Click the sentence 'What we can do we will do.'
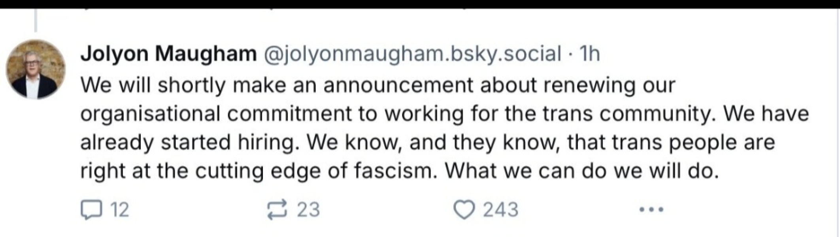 581,171
